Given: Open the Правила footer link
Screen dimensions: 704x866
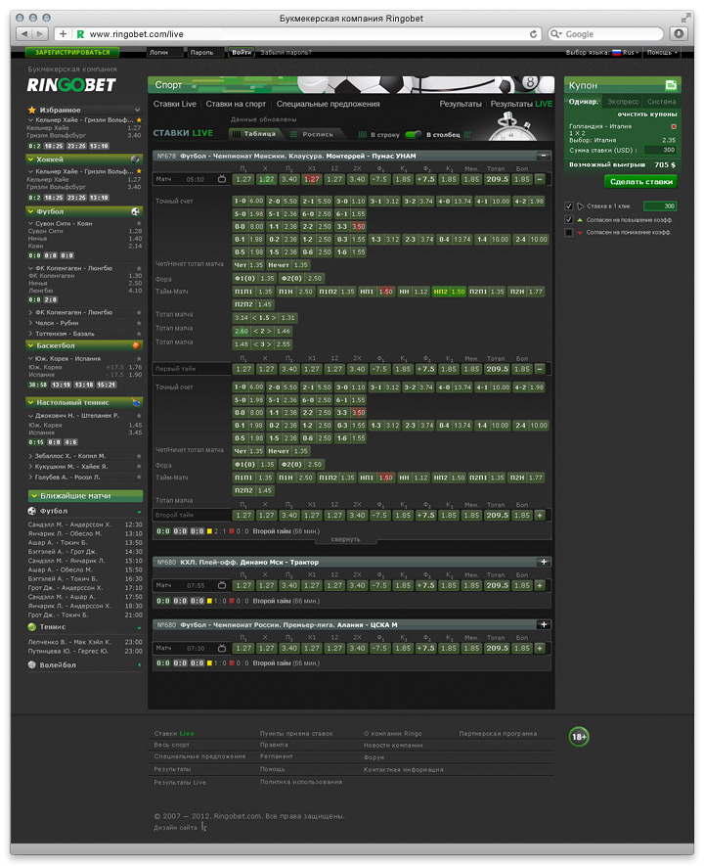Looking at the screenshot, I should coord(274,745).
